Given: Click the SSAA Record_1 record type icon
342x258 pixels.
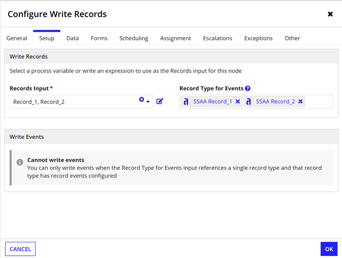Looking at the screenshot, I should (x=186, y=102).
